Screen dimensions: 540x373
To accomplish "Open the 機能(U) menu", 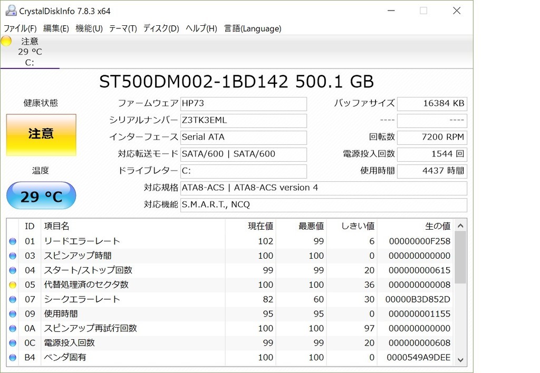I will pyautogui.click(x=89, y=28).
